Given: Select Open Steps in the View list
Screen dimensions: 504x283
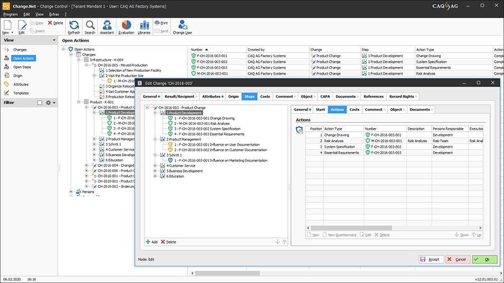Looking at the screenshot, I should [22, 67].
